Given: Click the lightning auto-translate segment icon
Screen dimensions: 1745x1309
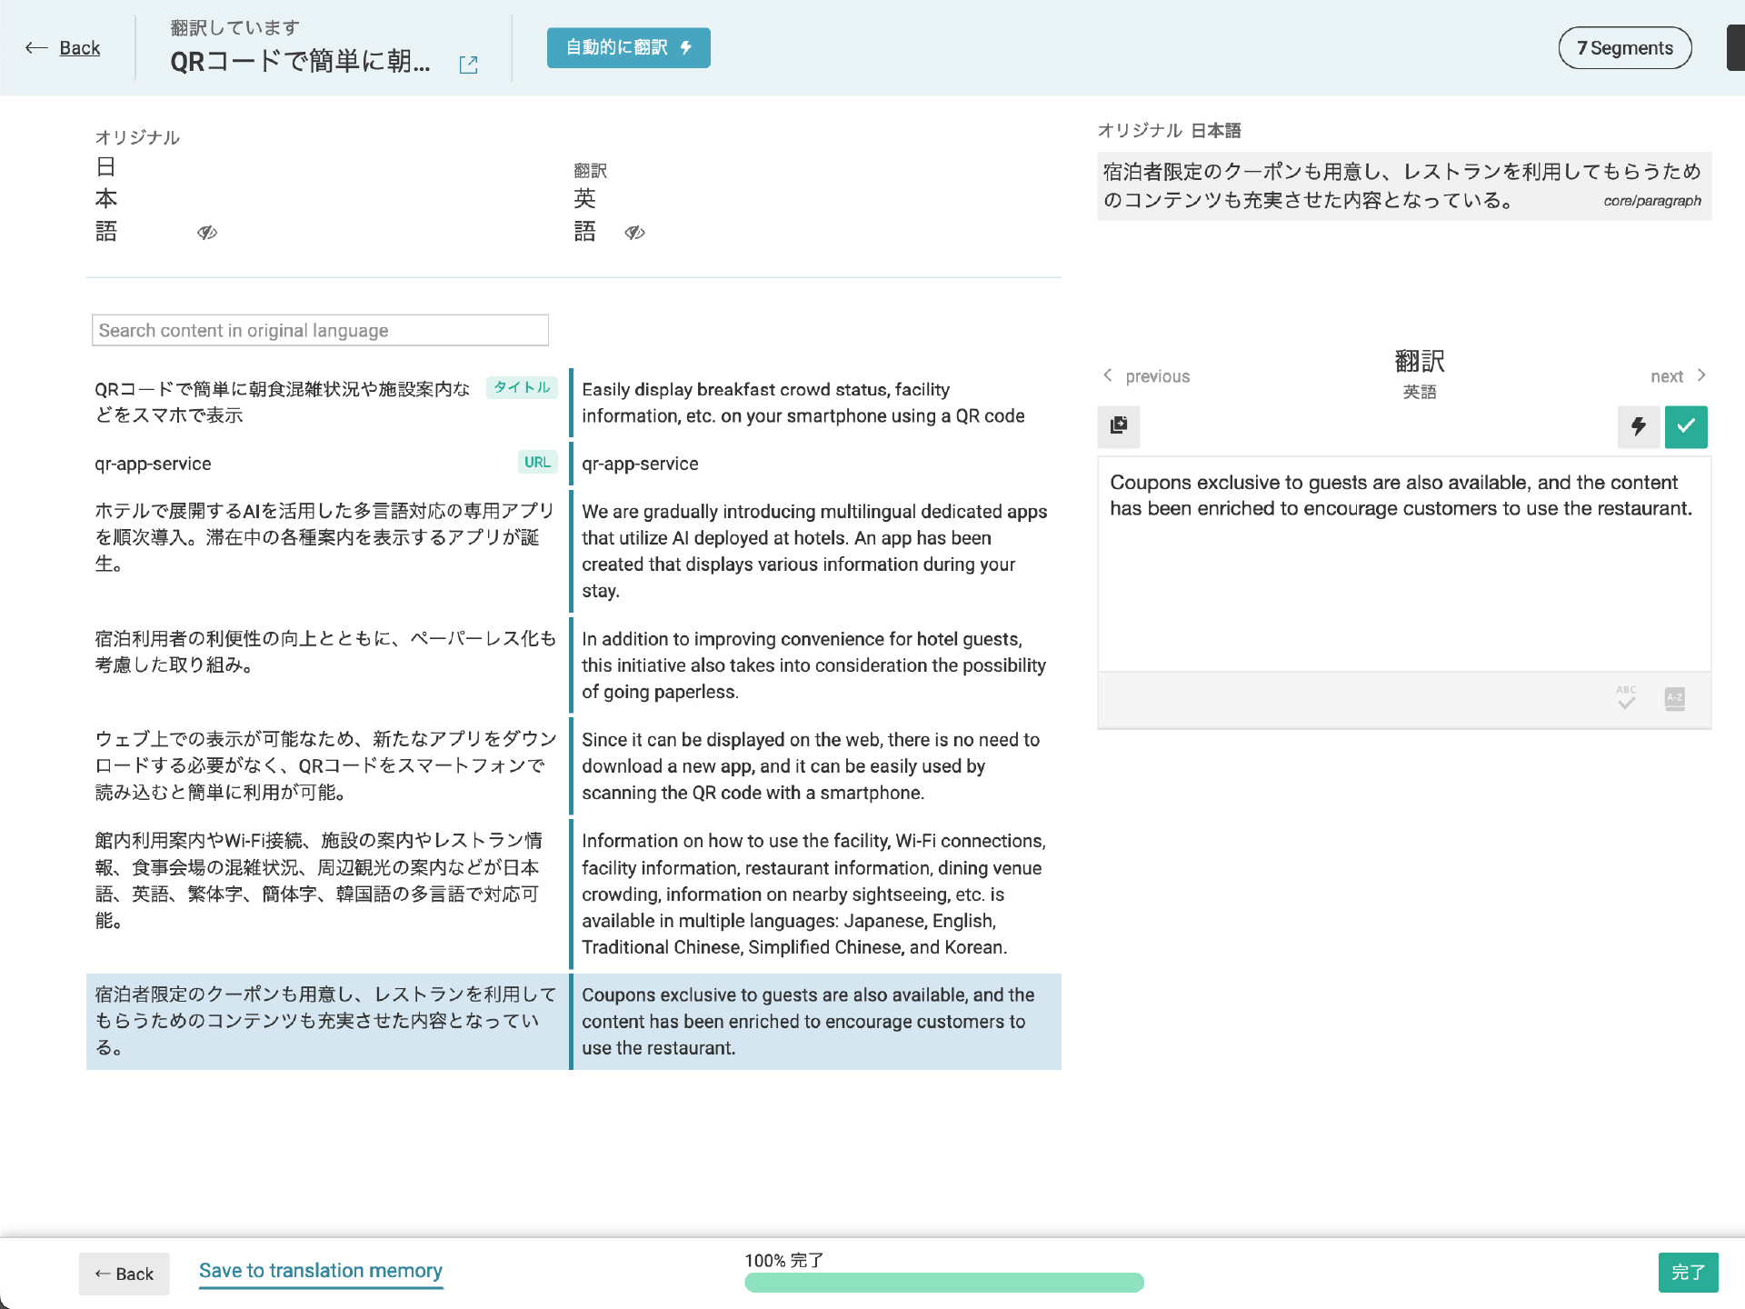Looking at the screenshot, I should [1638, 426].
